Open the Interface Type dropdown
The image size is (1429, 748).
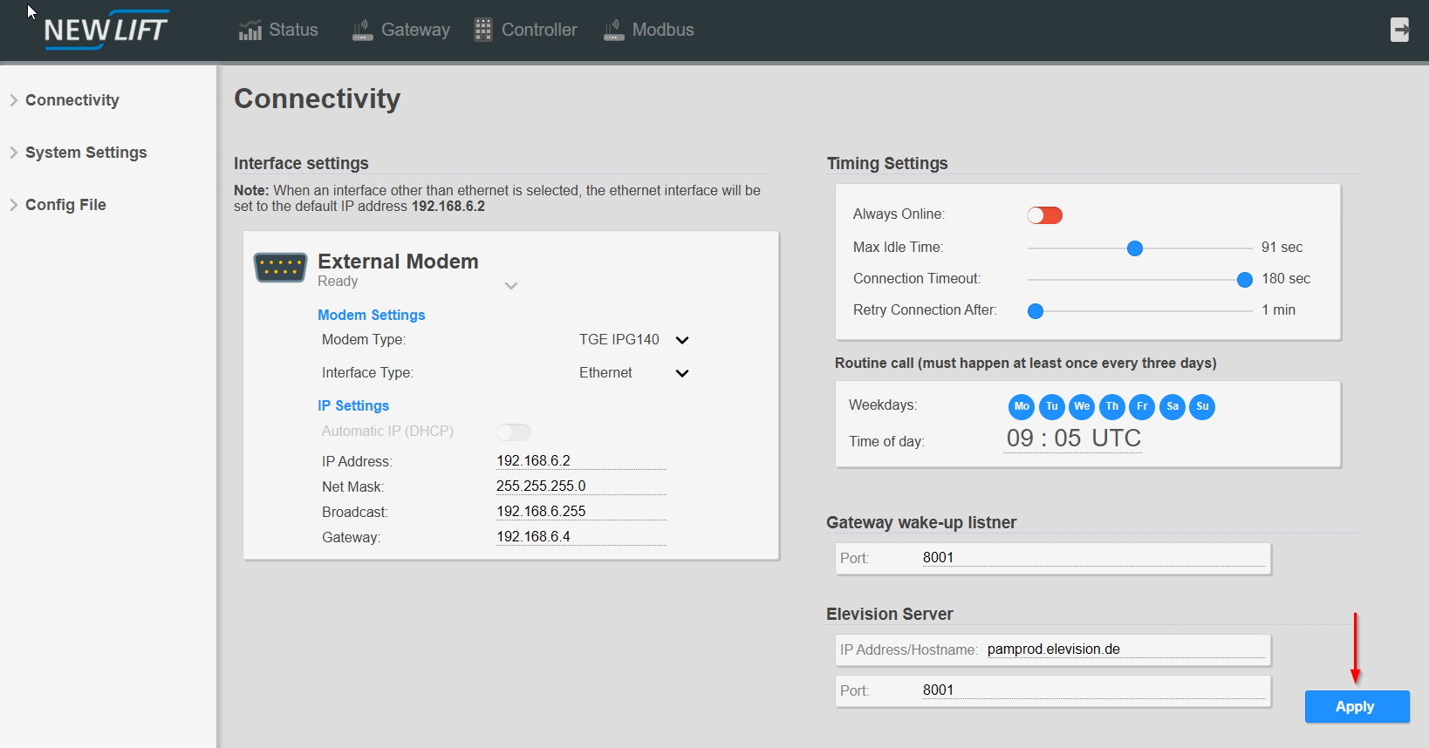[682, 373]
